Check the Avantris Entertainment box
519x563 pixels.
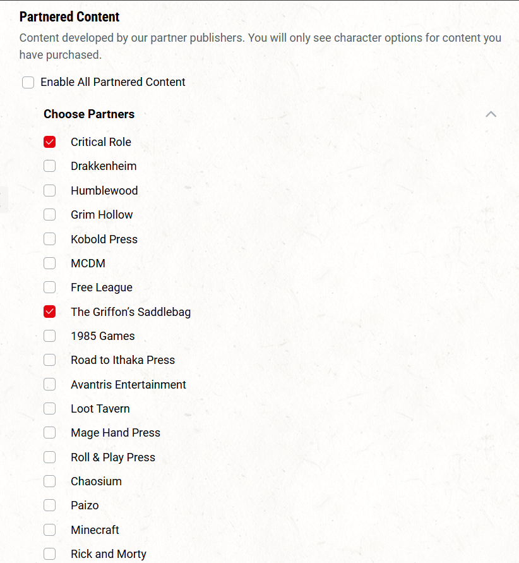(50, 385)
